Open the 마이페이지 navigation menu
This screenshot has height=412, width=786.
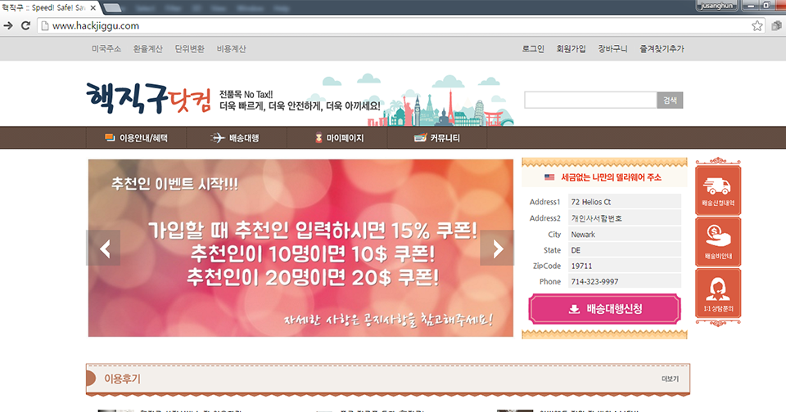point(337,138)
